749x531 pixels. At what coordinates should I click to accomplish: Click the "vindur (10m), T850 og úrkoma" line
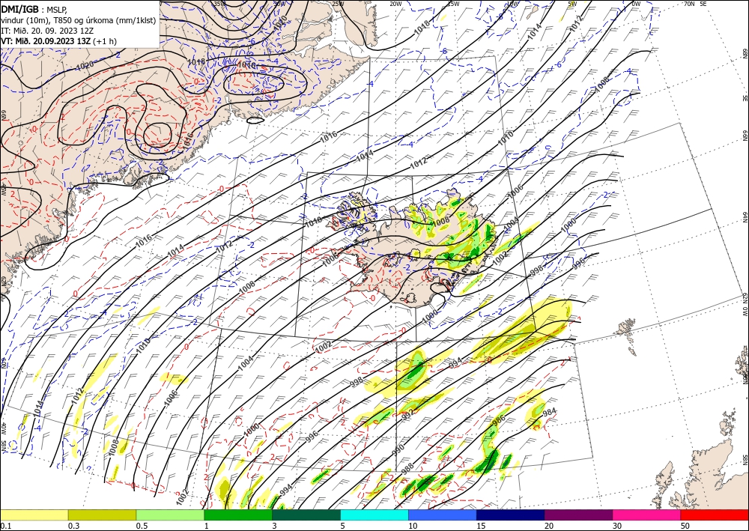click(x=79, y=19)
